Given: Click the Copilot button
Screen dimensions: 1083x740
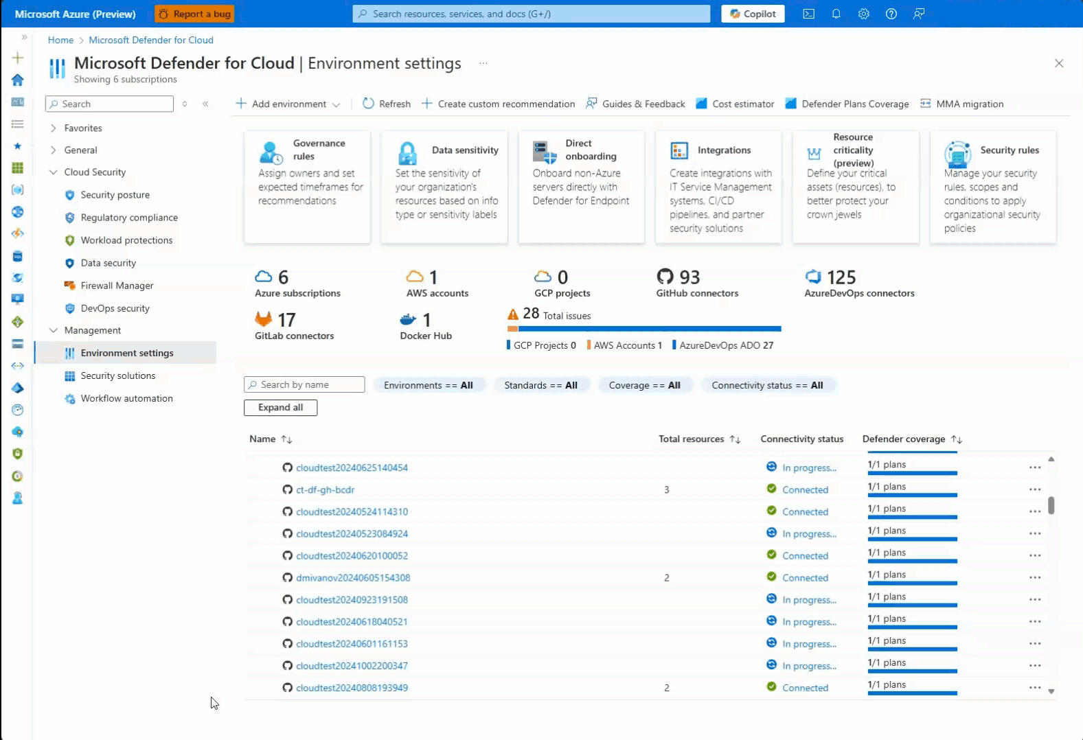Looking at the screenshot, I should pos(753,14).
